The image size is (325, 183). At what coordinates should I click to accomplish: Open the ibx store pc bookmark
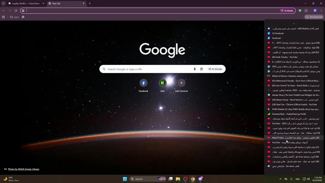point(294,166)
